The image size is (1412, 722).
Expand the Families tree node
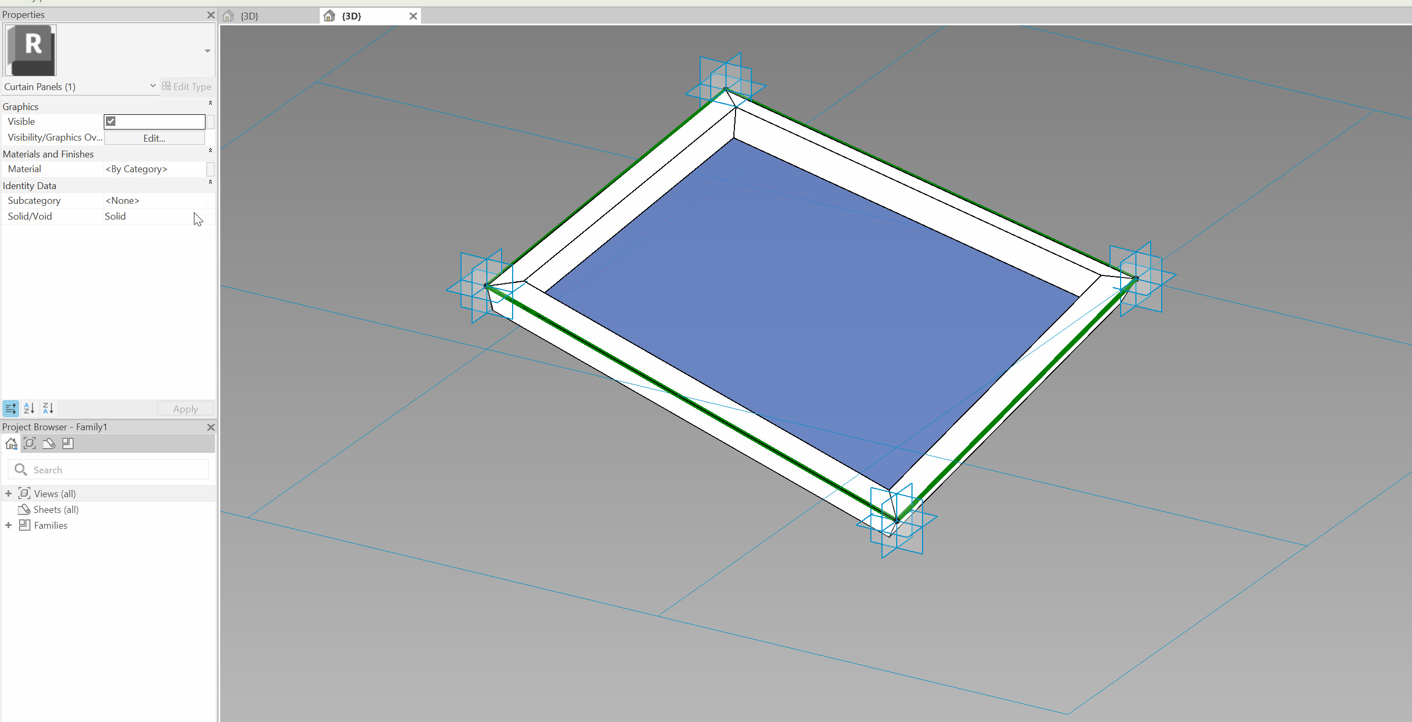(8, 526)
